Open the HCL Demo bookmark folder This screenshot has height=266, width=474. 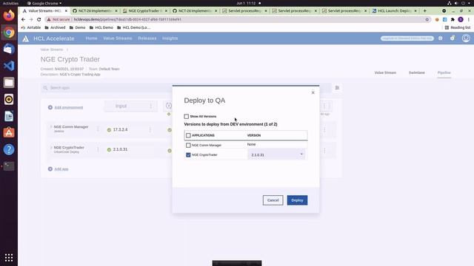[x=101, y=27]
